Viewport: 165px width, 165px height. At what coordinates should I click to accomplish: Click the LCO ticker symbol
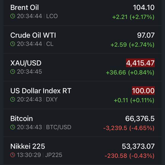pyautogui.click(x=52, y=16)
